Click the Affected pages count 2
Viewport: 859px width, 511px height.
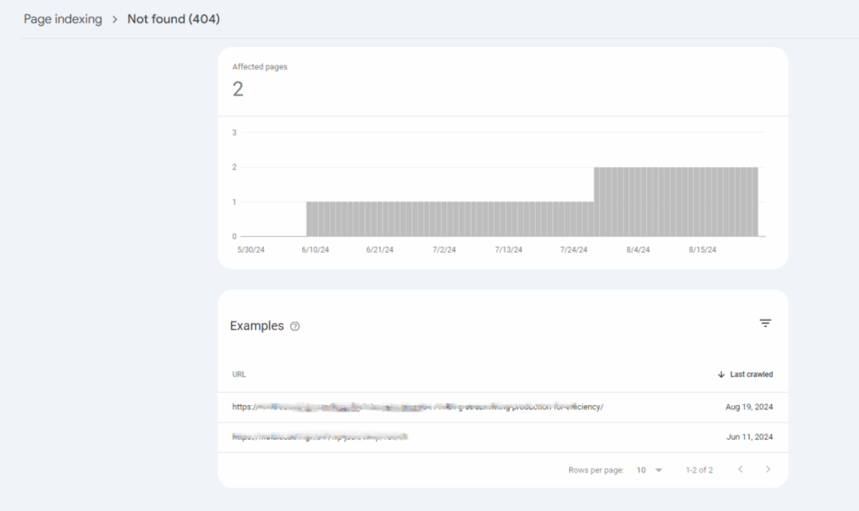click(x=237, y=89)
